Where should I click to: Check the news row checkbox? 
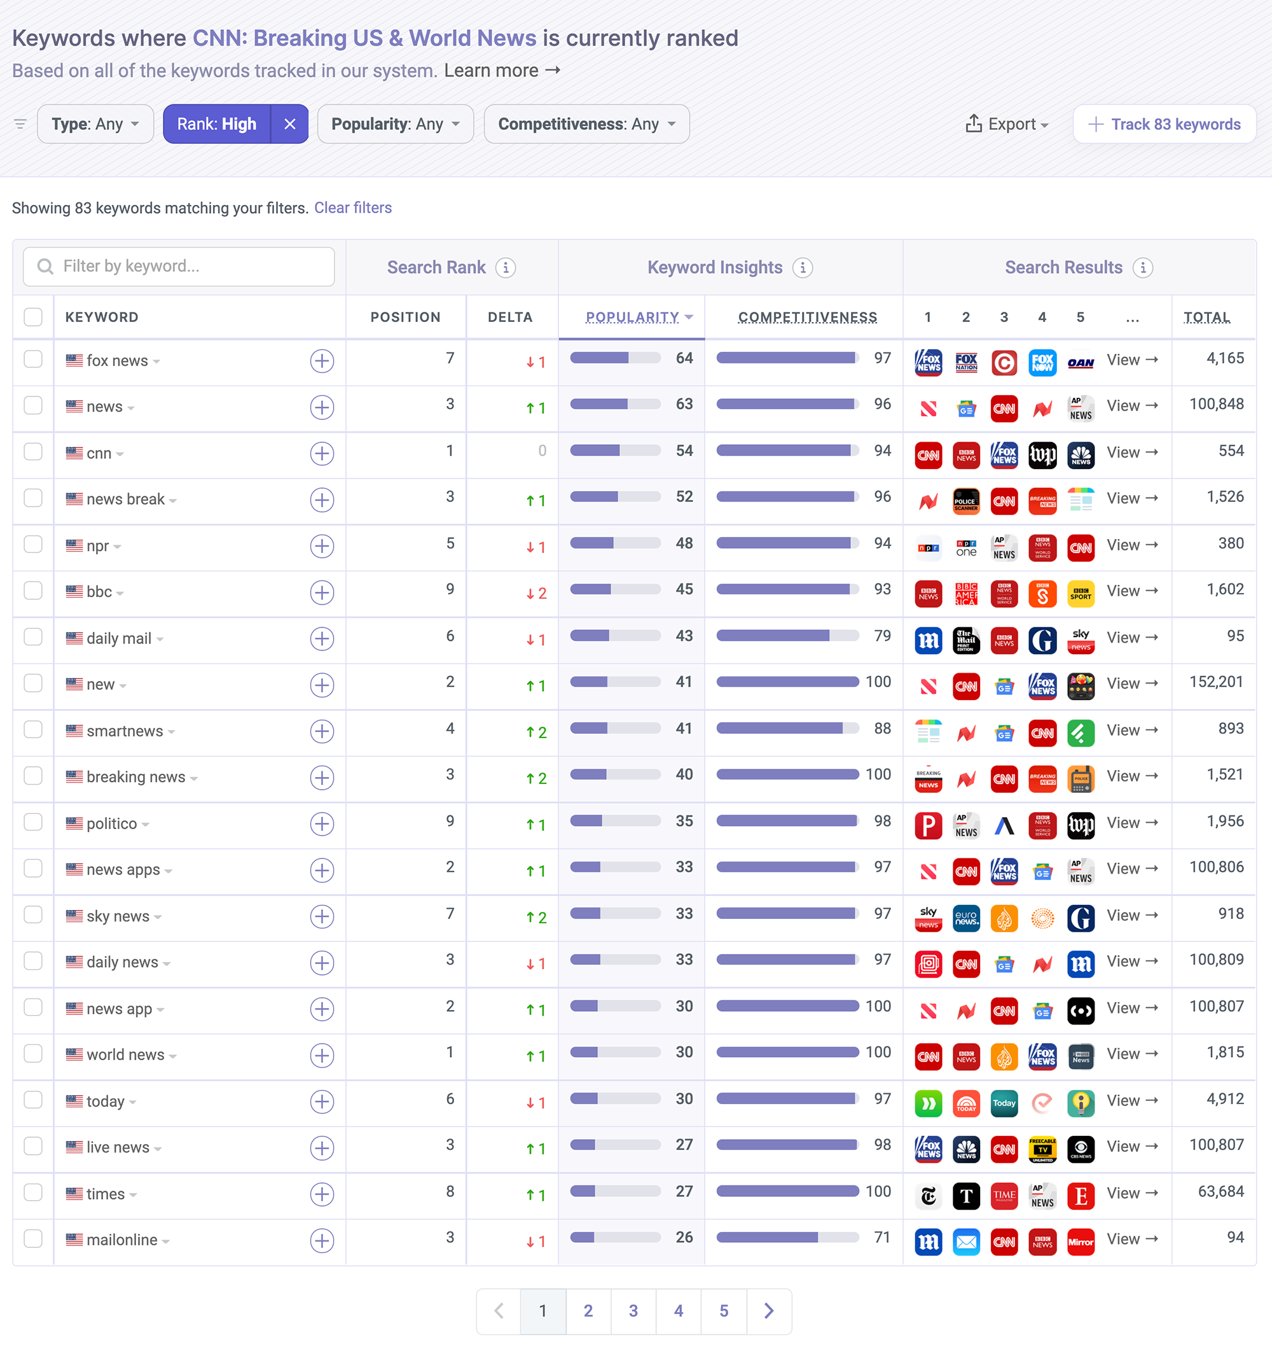32,405
